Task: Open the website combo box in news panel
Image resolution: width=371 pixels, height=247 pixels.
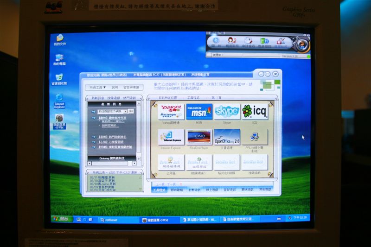Action: pos(113,111)
